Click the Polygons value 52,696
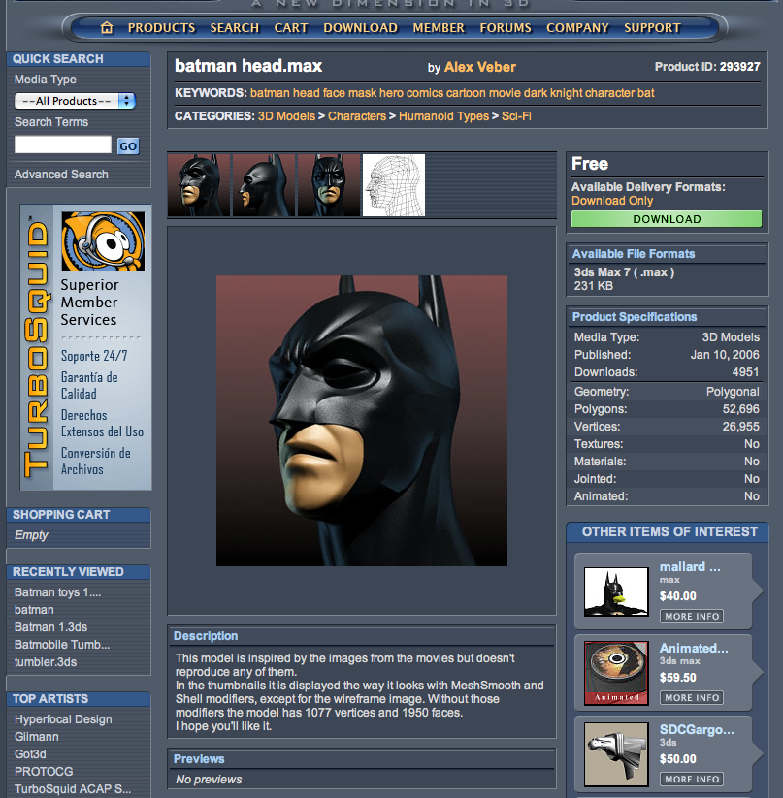The image size is (783, 798). pos(740,409)
